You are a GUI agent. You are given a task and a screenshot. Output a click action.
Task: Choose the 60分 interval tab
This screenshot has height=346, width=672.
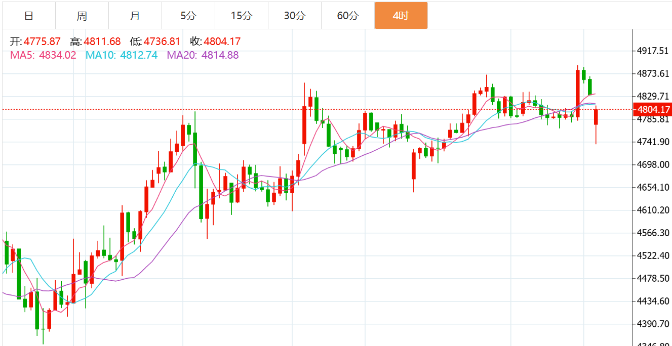(x=348, y=16)
